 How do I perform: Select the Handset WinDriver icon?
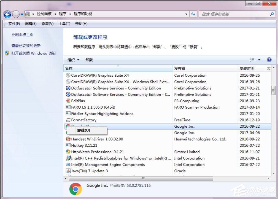pos(68,139)
